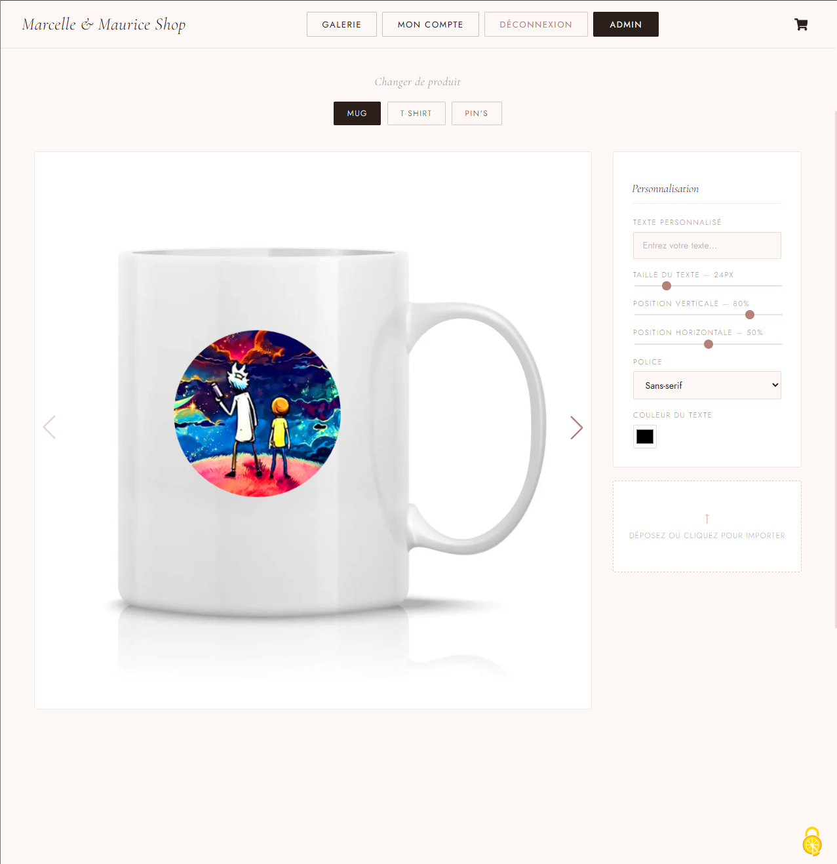
Task: Click the Position verticale slider handle
Action: tap(750, 315)
